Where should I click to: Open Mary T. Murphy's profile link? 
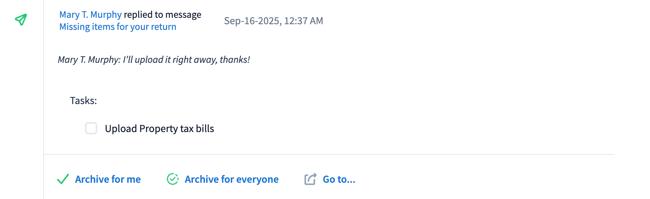(x=90, y=15)
